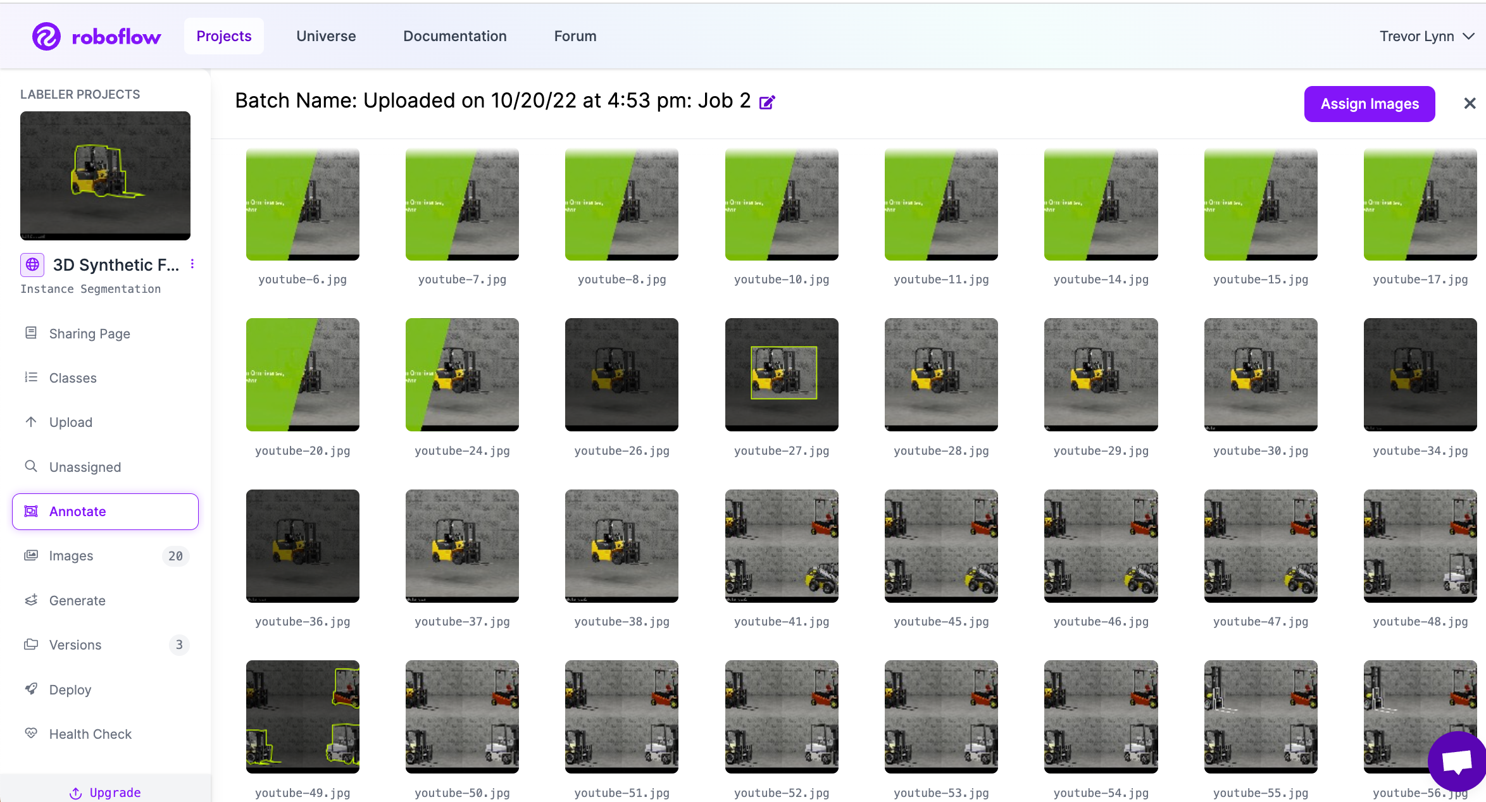Open the Forum page
1486x802 pixels.
click(x=575, y=36)
